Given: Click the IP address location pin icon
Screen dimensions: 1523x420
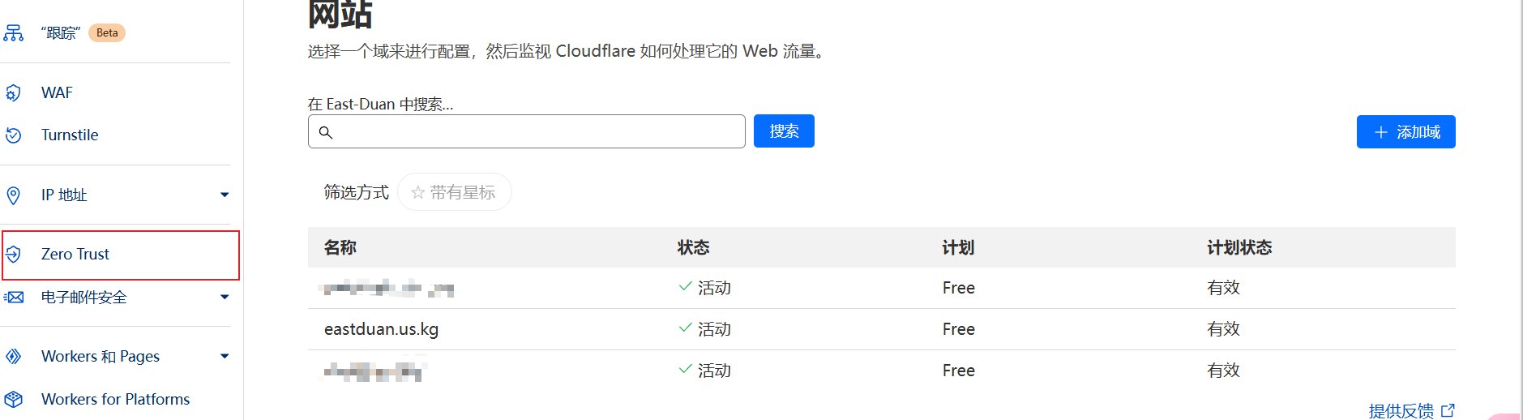Looking at the screenshot, I should 14,195.
